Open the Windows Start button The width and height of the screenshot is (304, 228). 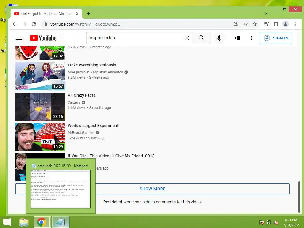(7, 222)
